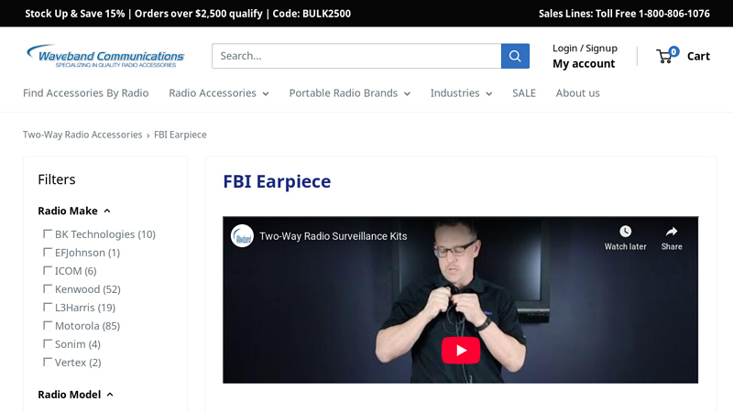The height and width of the screenshot is (412, 733).
Task: Click the Share arrow icon on video
Action: pyautogui.click(x=672, y=232)
